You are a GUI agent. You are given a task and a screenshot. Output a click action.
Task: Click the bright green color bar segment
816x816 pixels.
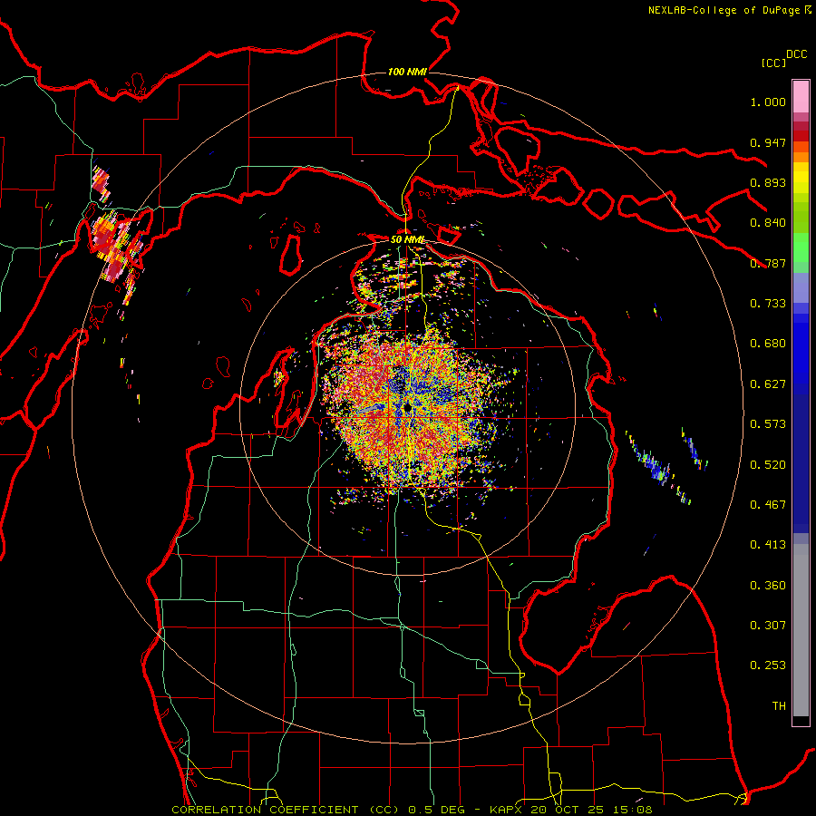tap(801, 248)
